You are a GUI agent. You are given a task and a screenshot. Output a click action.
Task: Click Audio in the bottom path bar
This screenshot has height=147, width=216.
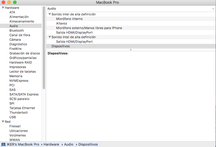pos(69,144)
